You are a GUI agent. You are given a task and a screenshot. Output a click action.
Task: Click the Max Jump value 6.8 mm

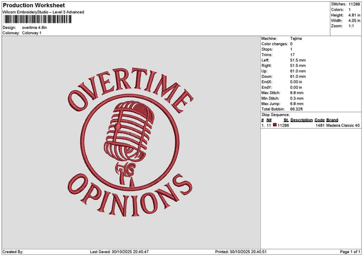pyautogui.click(x=296, y=104)
